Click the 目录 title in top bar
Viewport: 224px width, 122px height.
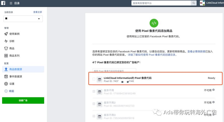coord(17,3)
